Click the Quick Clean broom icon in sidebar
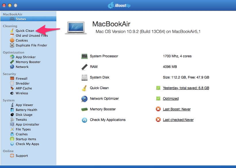 point(12,31)
